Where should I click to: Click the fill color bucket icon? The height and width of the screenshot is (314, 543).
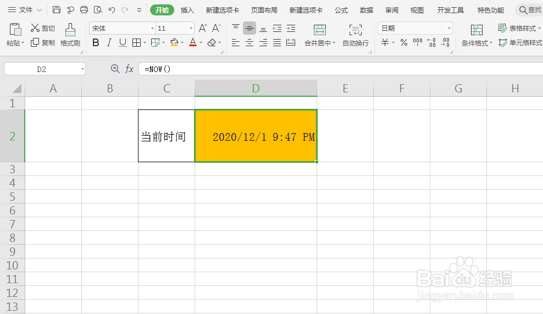[x=174, y=43]
